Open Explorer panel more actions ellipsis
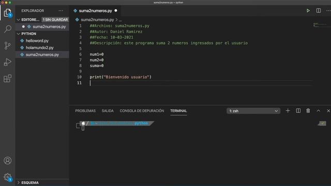 pyautogui.click(x=61, y=10)
